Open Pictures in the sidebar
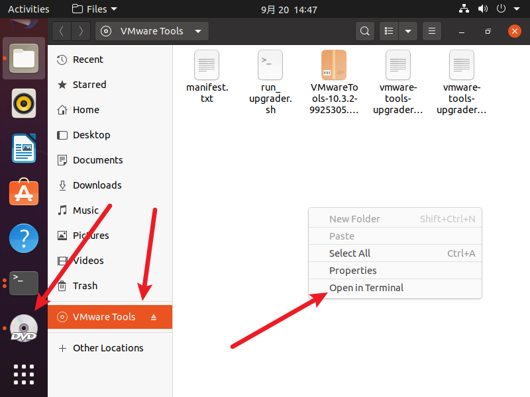 coord(110,236)
